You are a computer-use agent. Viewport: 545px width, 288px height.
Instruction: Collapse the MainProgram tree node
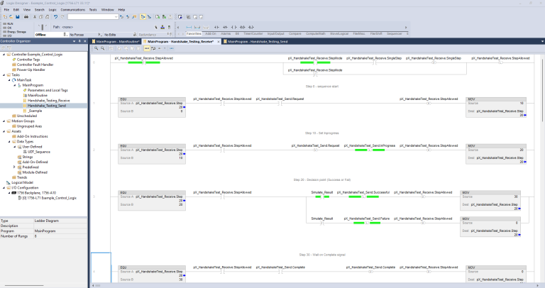pos(16,84)
